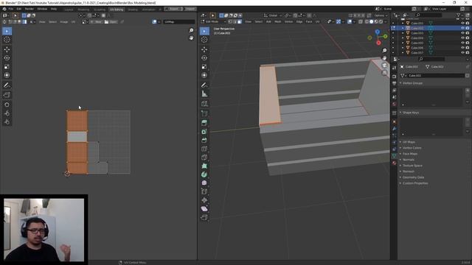Screen dimensions: 472x265
Task: Click the Open image button in UV editor
Action: (x=111, y=21)
